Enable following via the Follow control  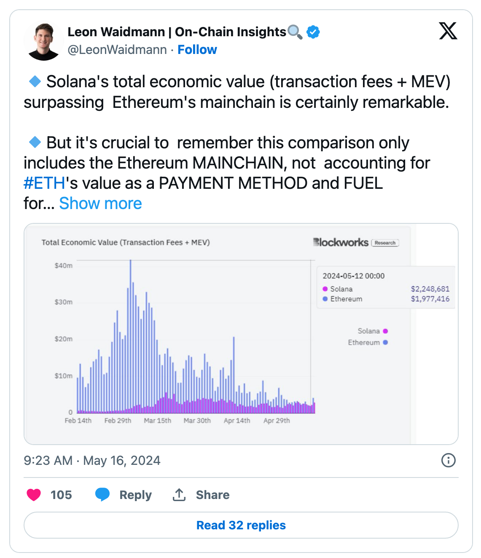point(197,49)
